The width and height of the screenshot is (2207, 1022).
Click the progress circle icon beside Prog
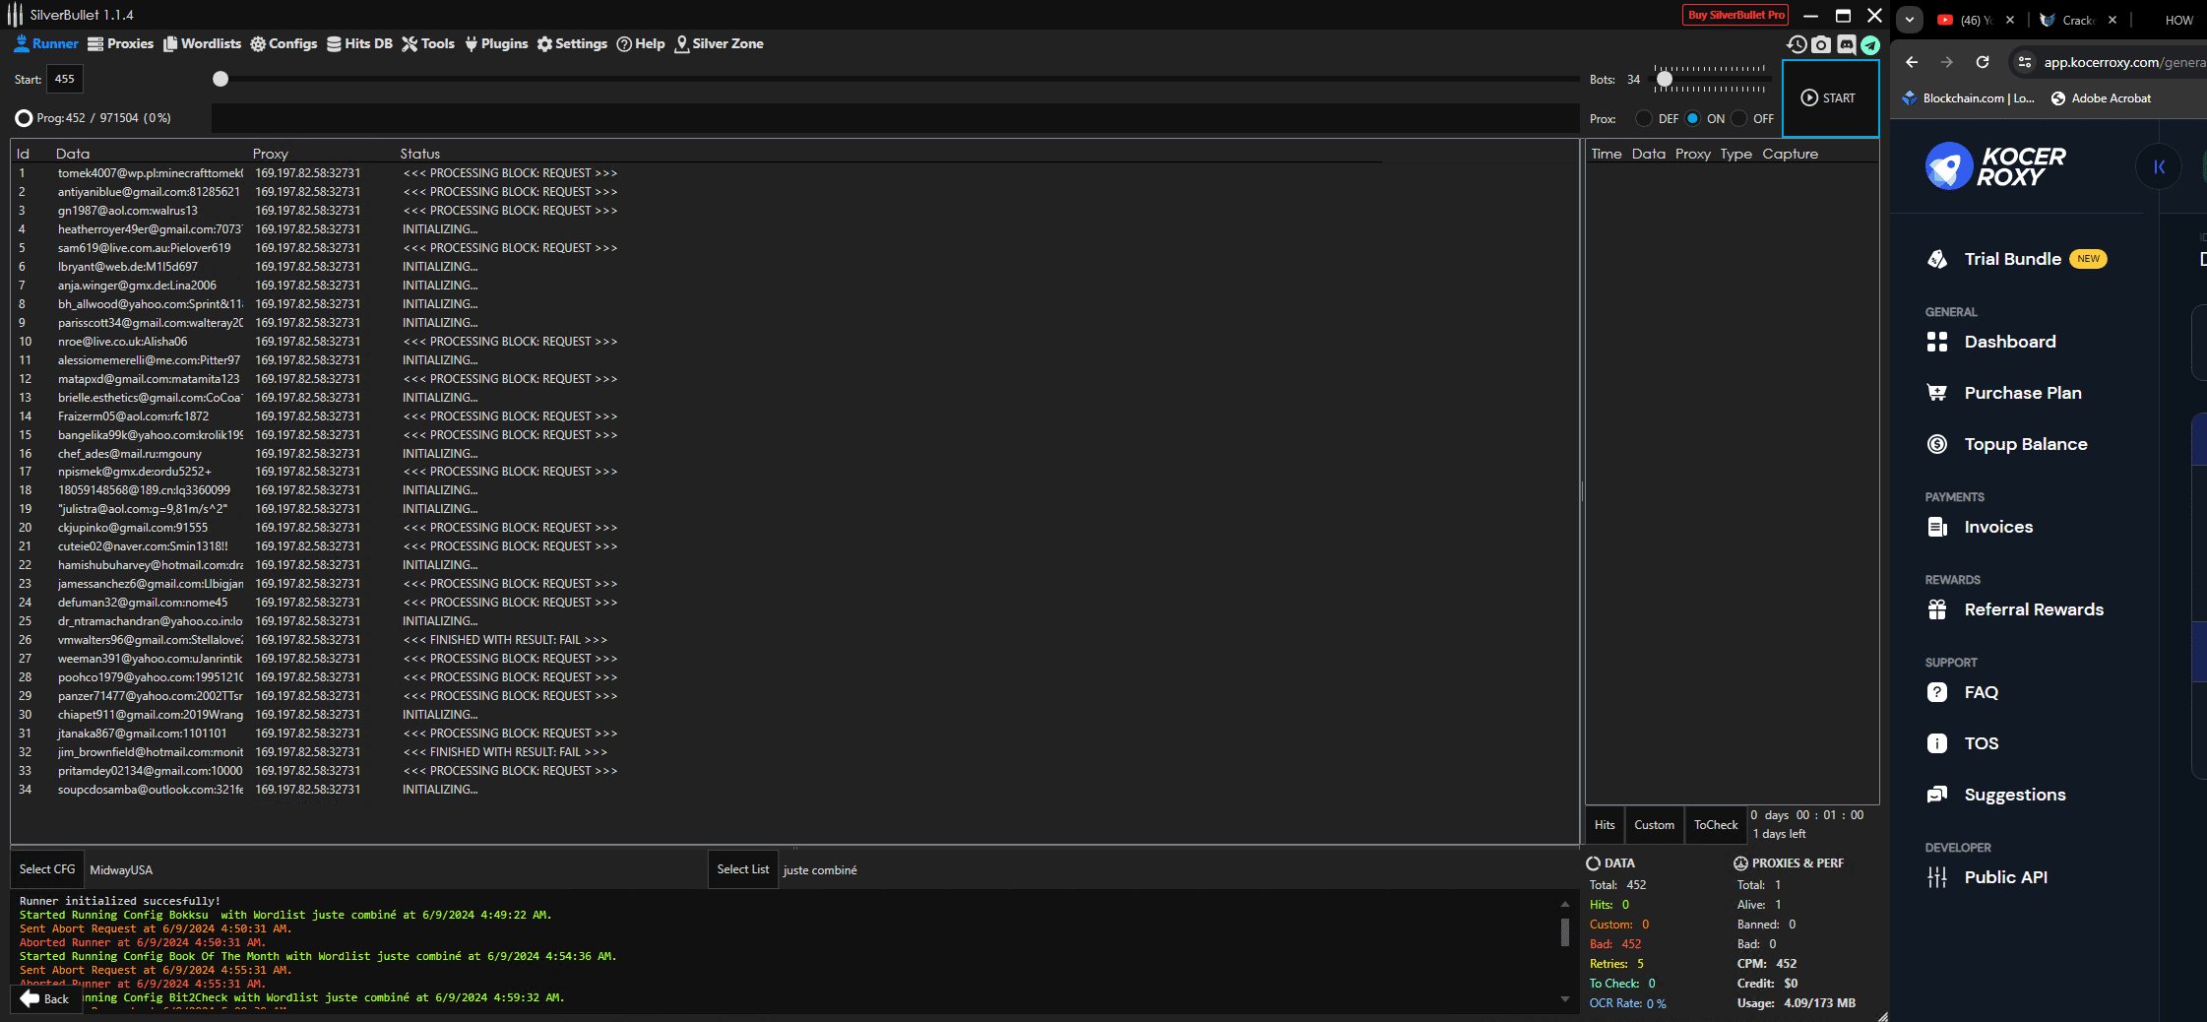24,118
